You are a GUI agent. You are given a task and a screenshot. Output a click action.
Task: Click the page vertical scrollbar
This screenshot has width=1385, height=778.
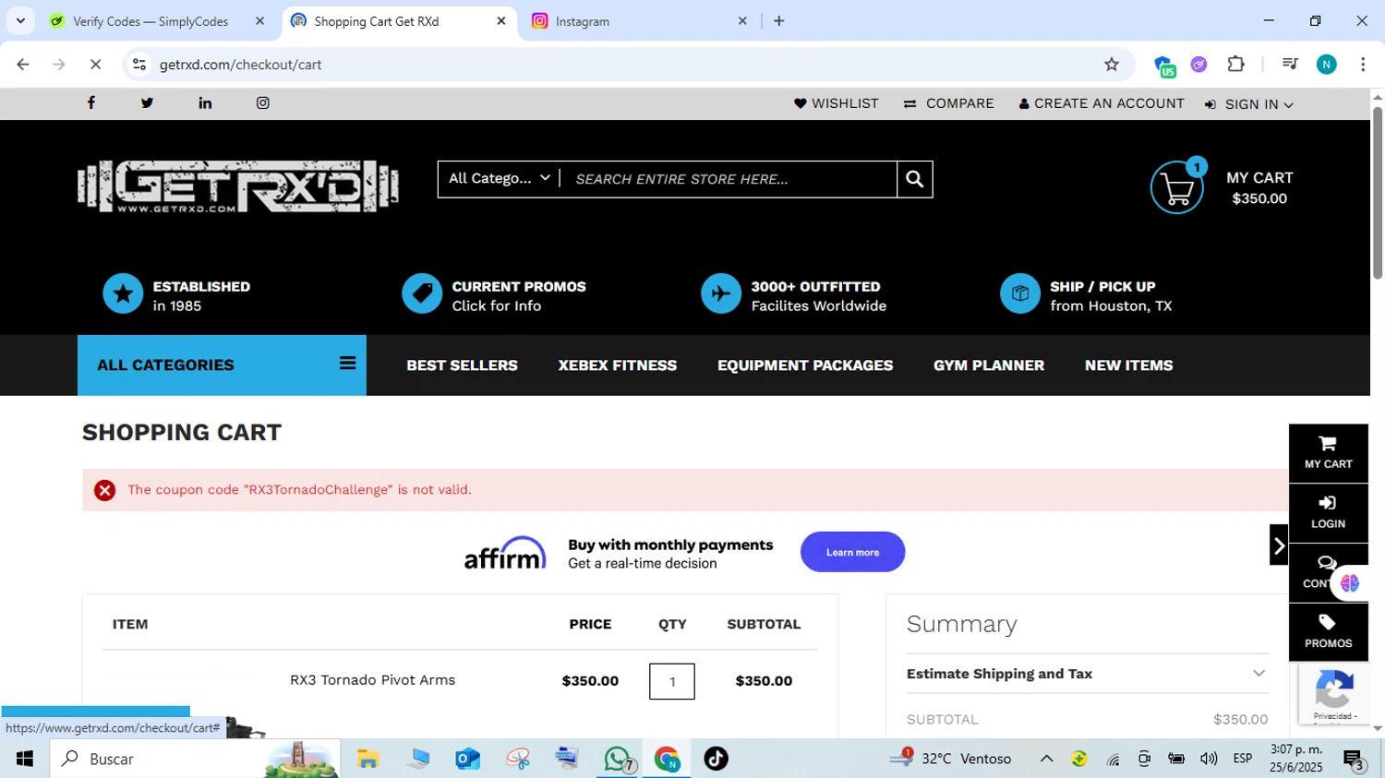pos(1378,191)
